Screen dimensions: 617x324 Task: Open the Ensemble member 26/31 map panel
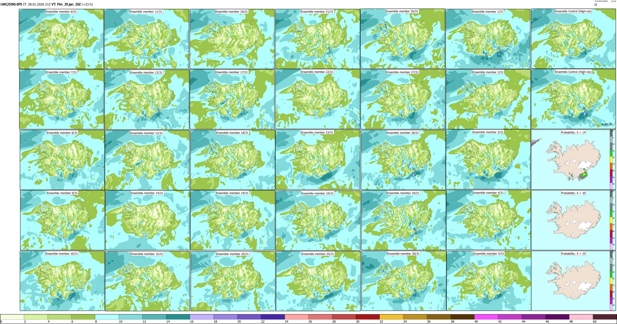pos(403,39)
